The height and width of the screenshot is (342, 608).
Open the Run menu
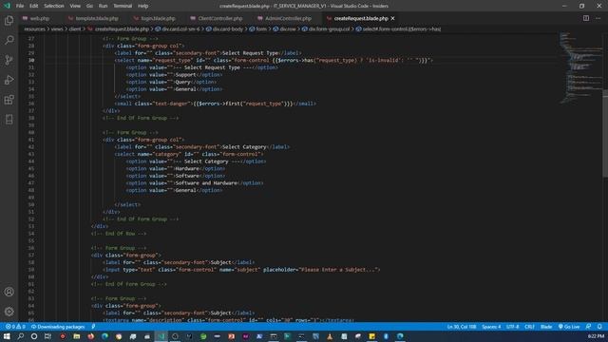[x=103, y=6]
